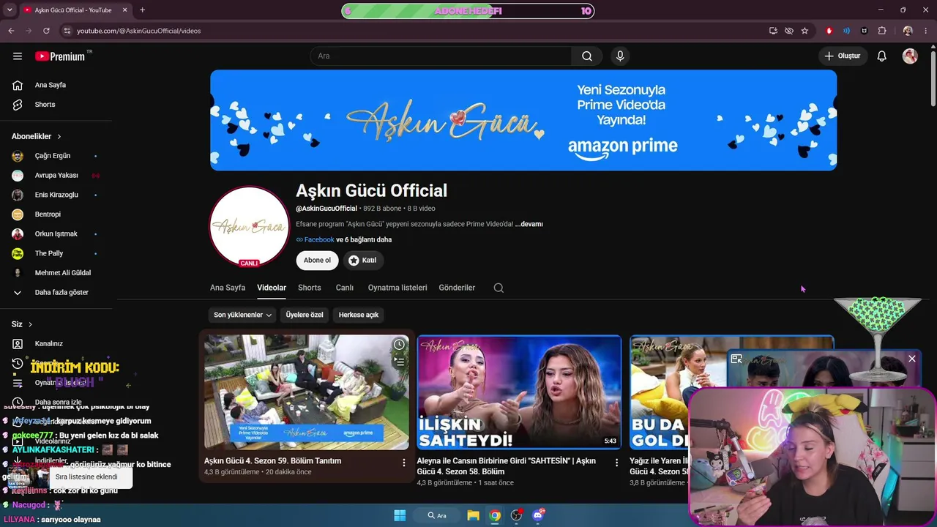
Task: Select the Videolar tab
Action: click(272, 288)
